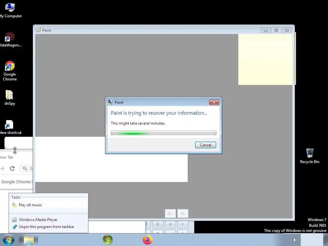This screenshot has width=328, height=246.
Task: Close the Paint recovery dialog
Action: [x=214, y=102]
